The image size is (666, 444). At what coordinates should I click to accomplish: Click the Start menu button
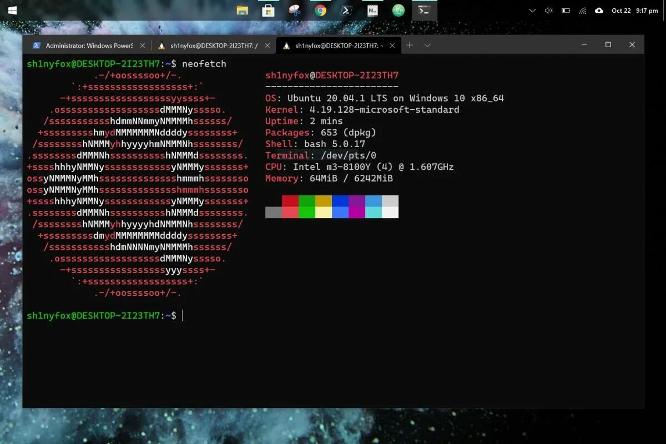[11, 10]
